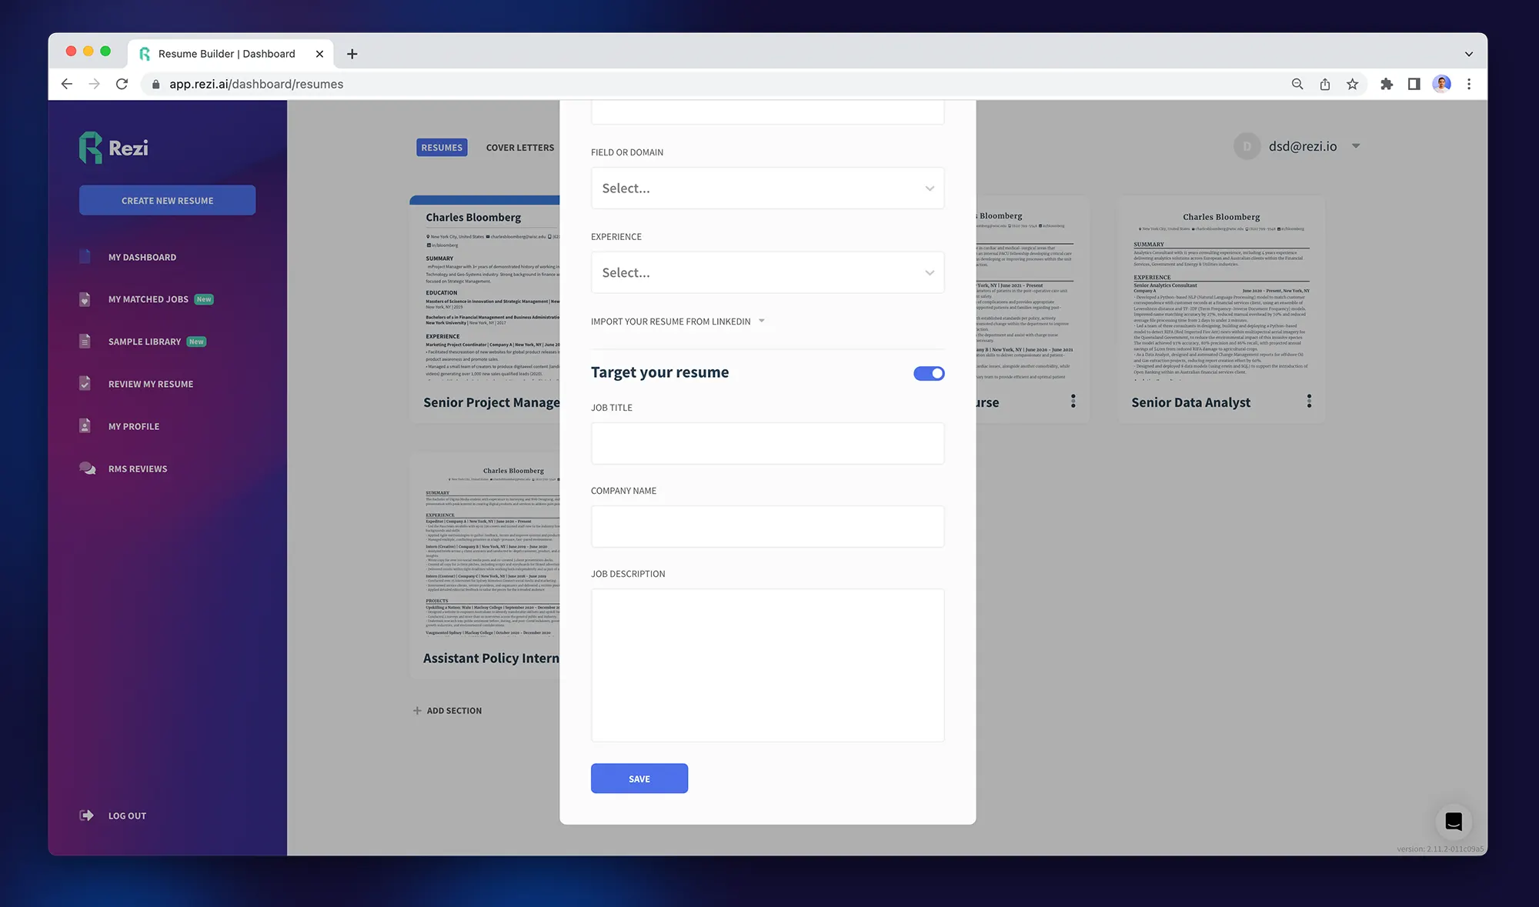Click into the Job Description text area

[767, 665]
